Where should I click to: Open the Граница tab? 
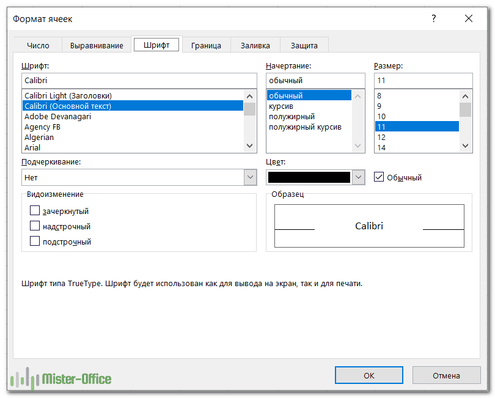coord(206,46)
